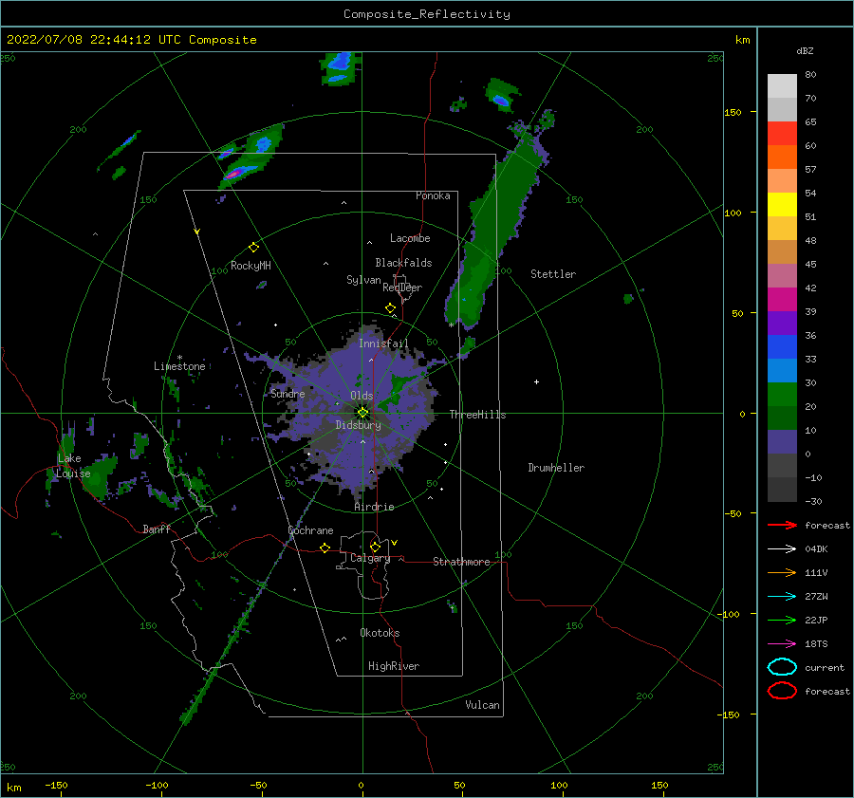This screenshot has height=798, width=854.
Task: Click the Airdrie city label
Action: click(374, 507)
